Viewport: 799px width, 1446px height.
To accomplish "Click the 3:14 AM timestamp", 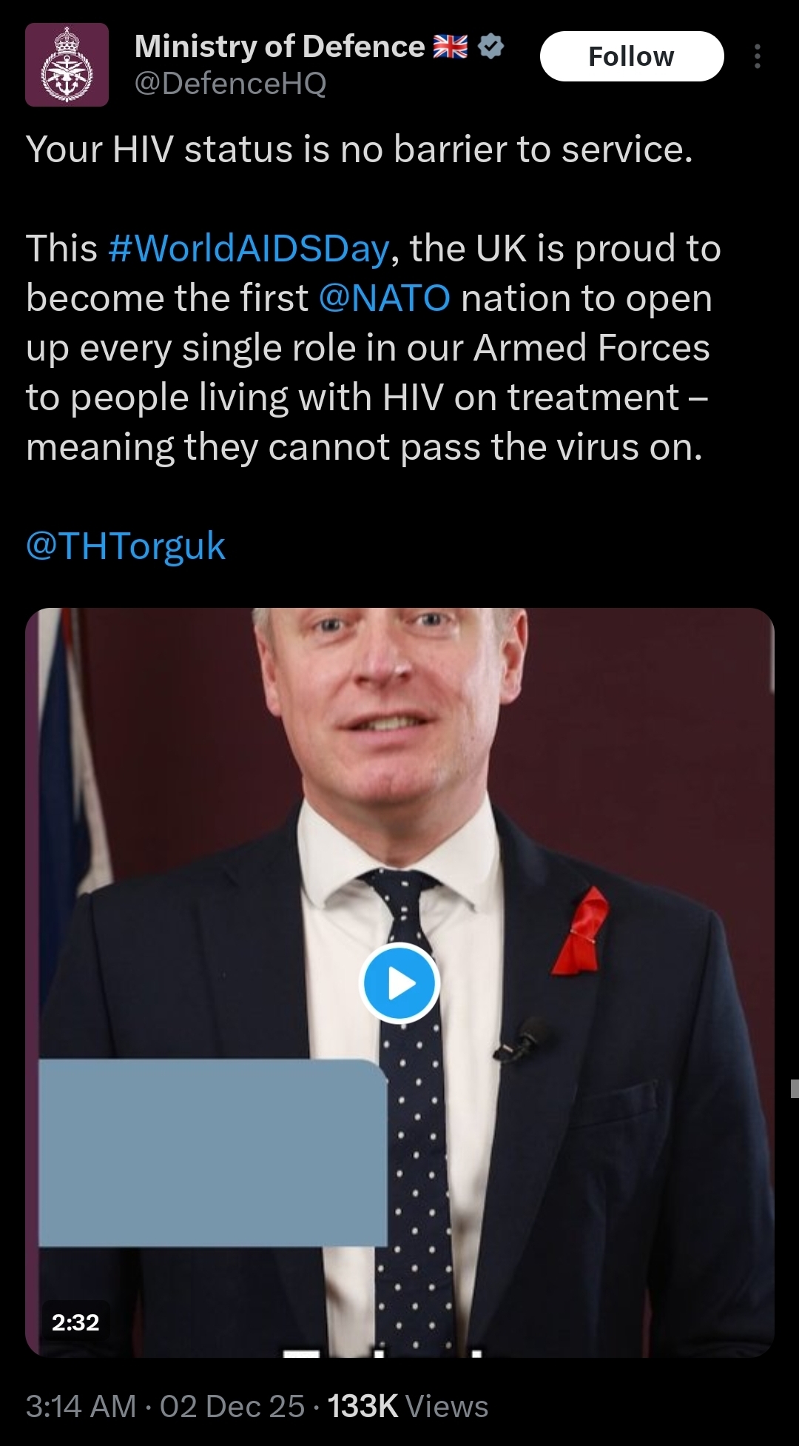I will pos(81,1406).
